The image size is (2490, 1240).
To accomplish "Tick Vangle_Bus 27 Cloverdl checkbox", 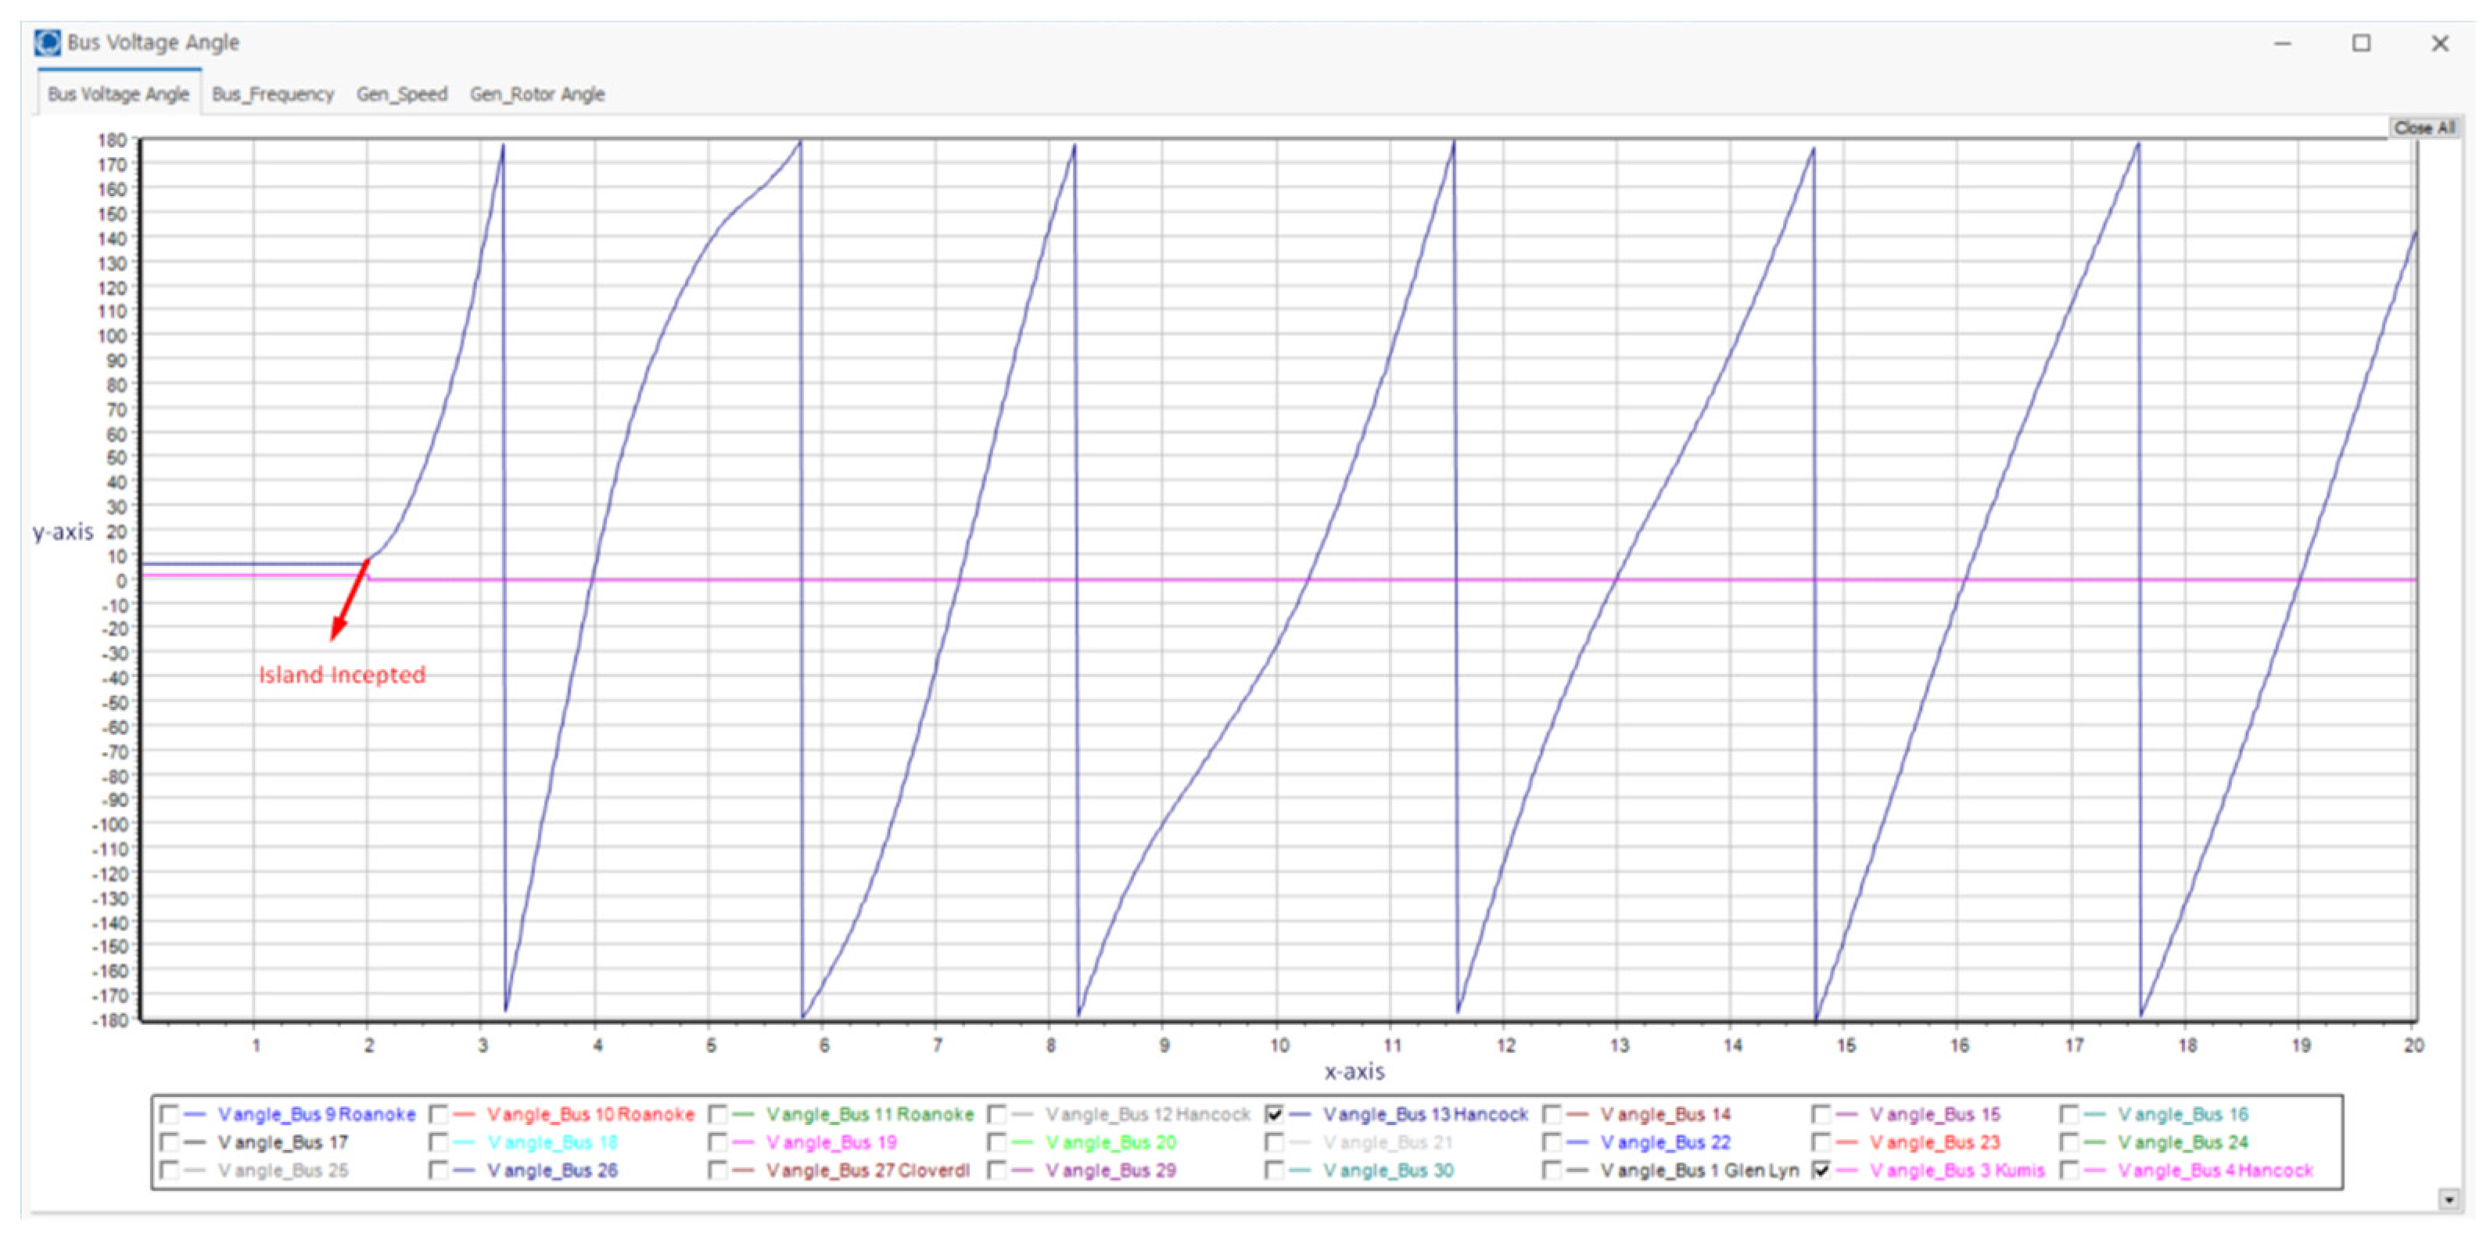I will 717,1170.
